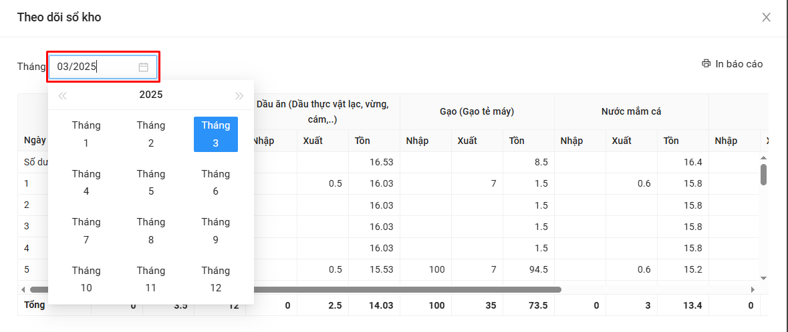The image size is (788, 332).
Task: Select Tháng 6 in month picker
Action: [x=215, y=183]
